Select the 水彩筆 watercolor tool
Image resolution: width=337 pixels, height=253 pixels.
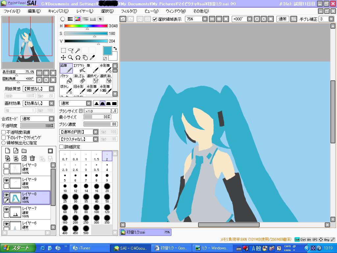point(106,68)
